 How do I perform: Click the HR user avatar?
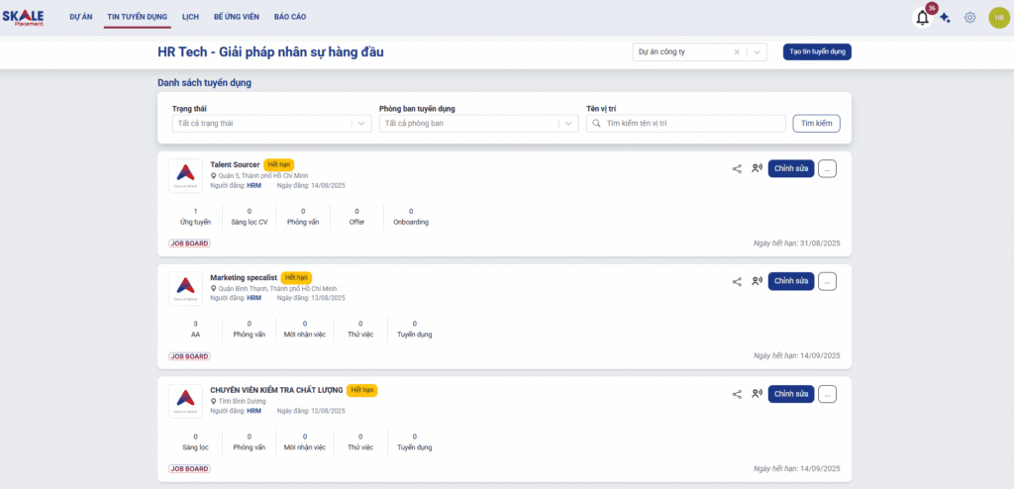tap(998, 18)
